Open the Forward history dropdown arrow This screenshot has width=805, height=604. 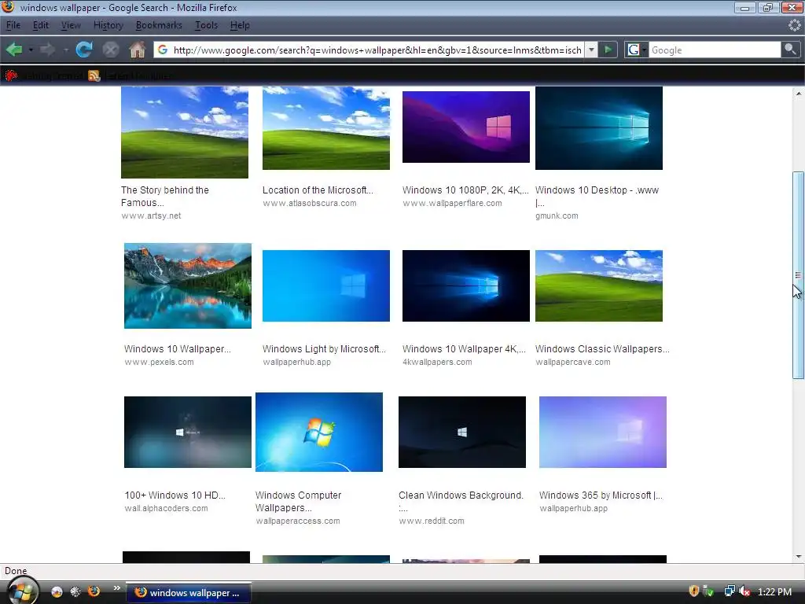pyautogui.click(x=66, y=50)
